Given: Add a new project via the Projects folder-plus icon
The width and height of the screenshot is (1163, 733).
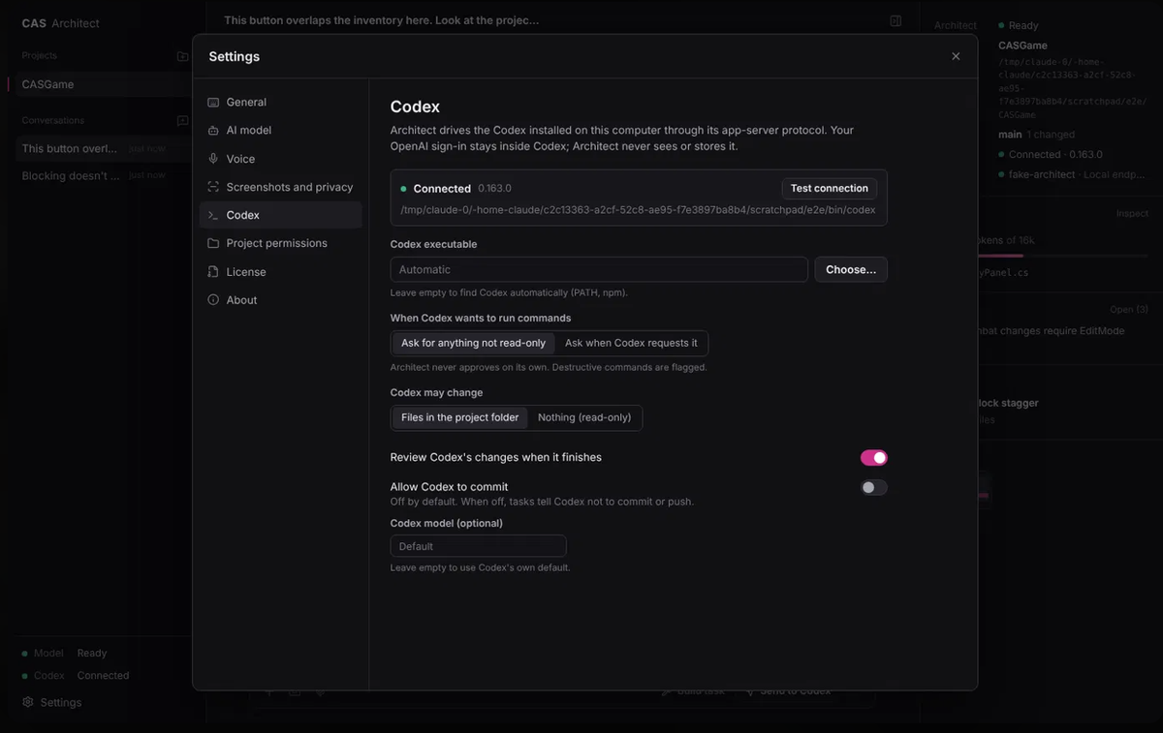Looking at the screenshot, I should (x=182, y=56).
